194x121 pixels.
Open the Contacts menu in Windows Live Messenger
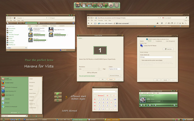(x=145, y=93)
